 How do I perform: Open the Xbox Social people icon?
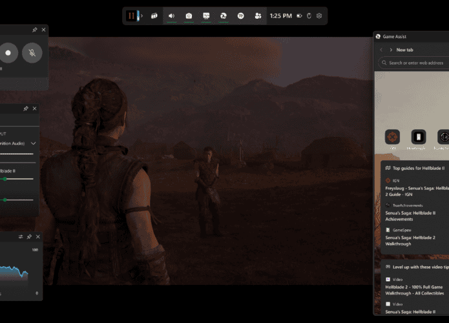(x=258, y=16)
